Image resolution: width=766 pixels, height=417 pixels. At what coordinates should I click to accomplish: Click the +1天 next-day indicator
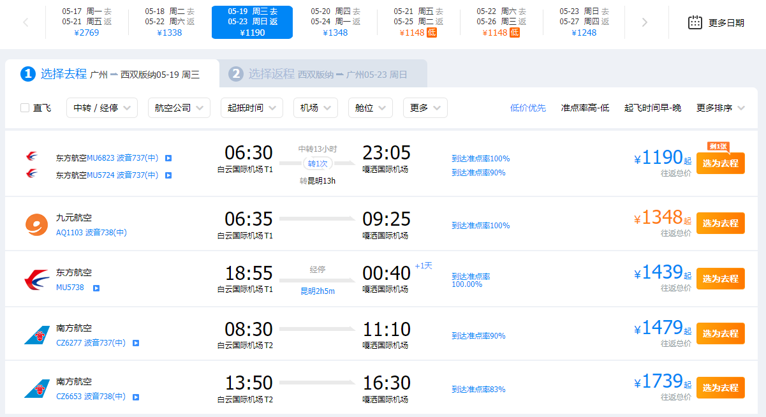point(424,266)
